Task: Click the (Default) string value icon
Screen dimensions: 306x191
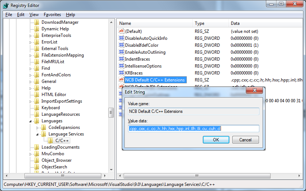Action: click(x=121, y=31)
